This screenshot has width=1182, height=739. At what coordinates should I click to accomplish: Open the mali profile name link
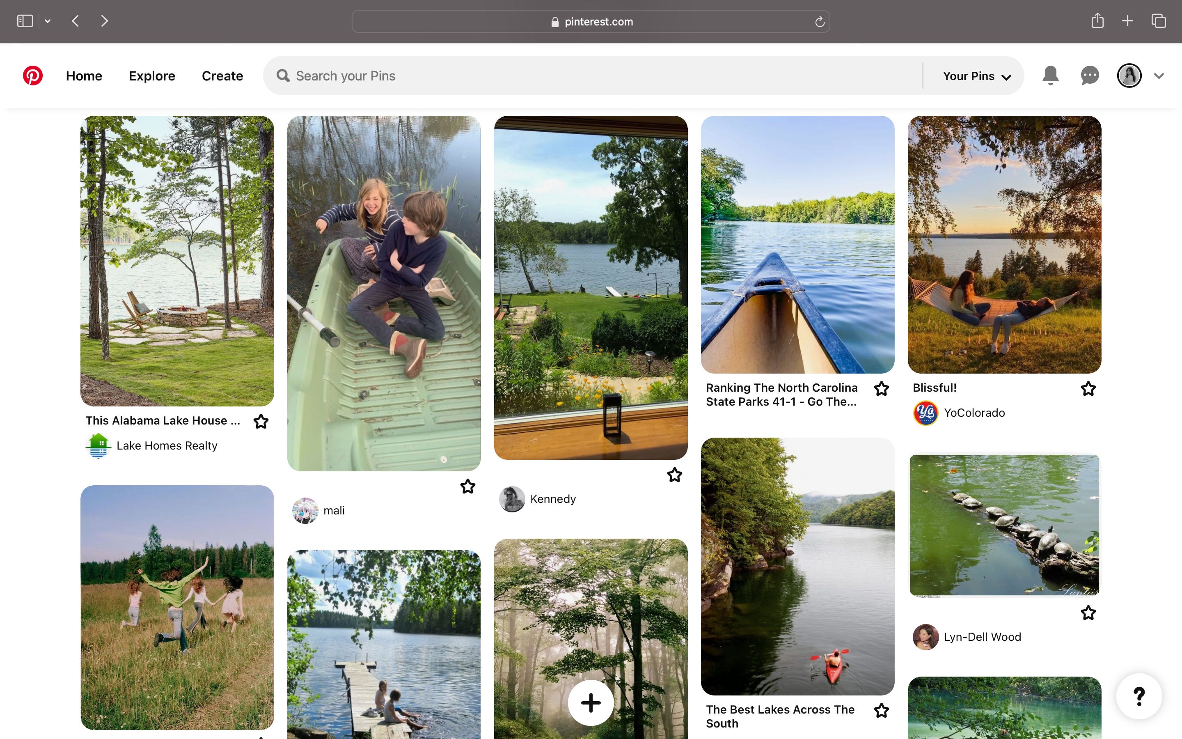click(x=334, y=511)
